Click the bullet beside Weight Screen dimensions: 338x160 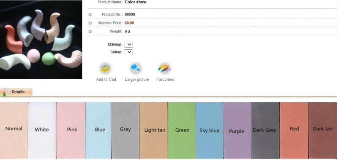click(x=90, y=32)
